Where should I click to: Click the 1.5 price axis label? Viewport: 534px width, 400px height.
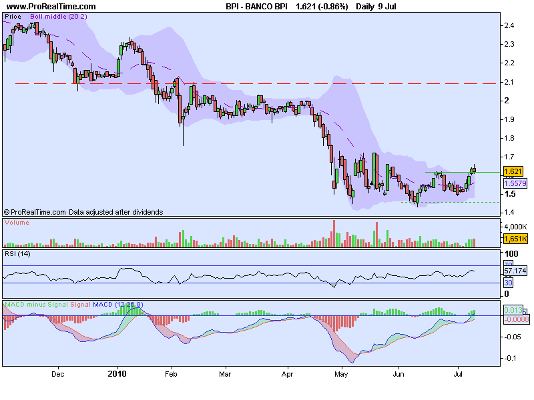[x=510, y=194]
